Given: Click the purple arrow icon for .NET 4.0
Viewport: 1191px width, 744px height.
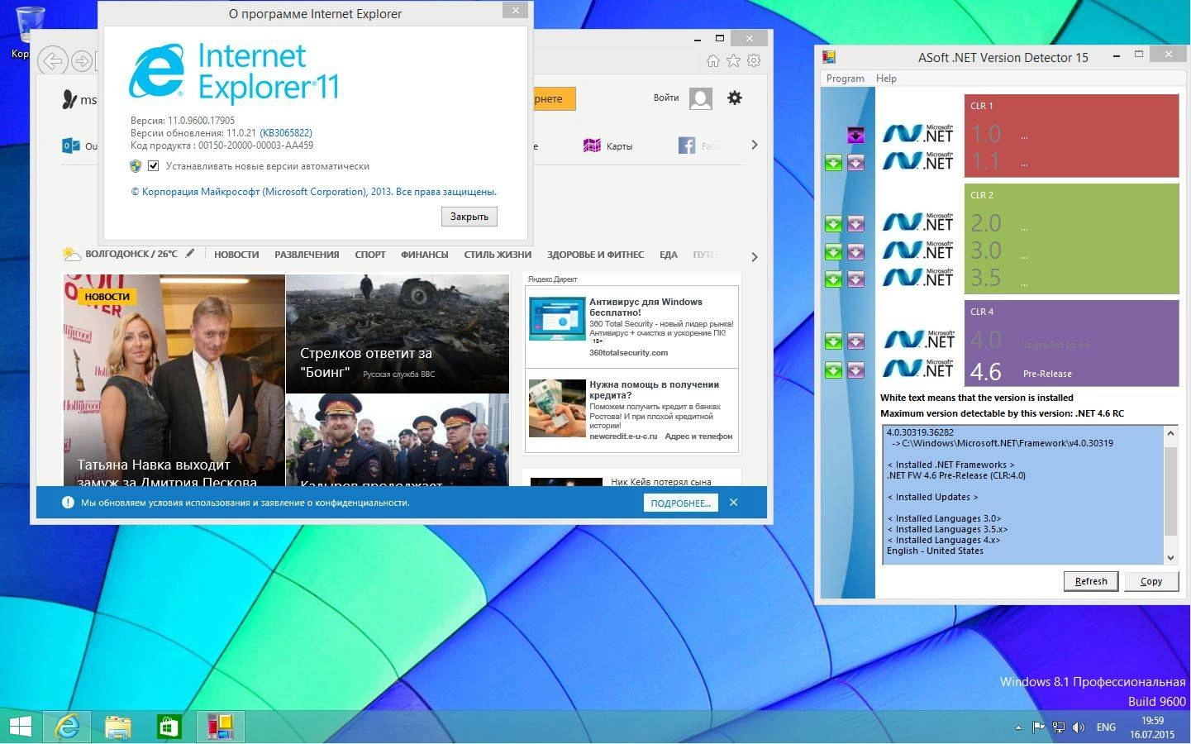Looking at the screenshot, I should (x=855, y=341).
